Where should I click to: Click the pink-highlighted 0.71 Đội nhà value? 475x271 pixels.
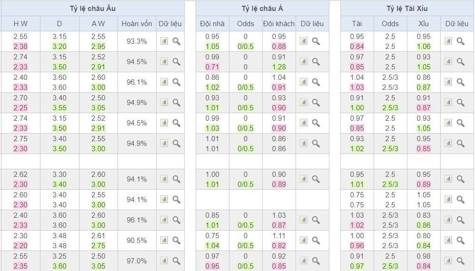[212, 67]
